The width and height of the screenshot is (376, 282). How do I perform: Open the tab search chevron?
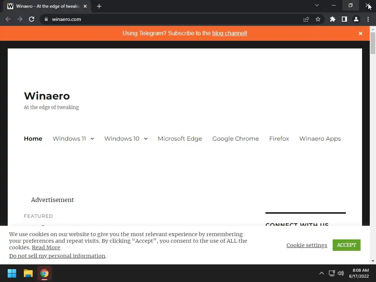[x=317, y=5]
